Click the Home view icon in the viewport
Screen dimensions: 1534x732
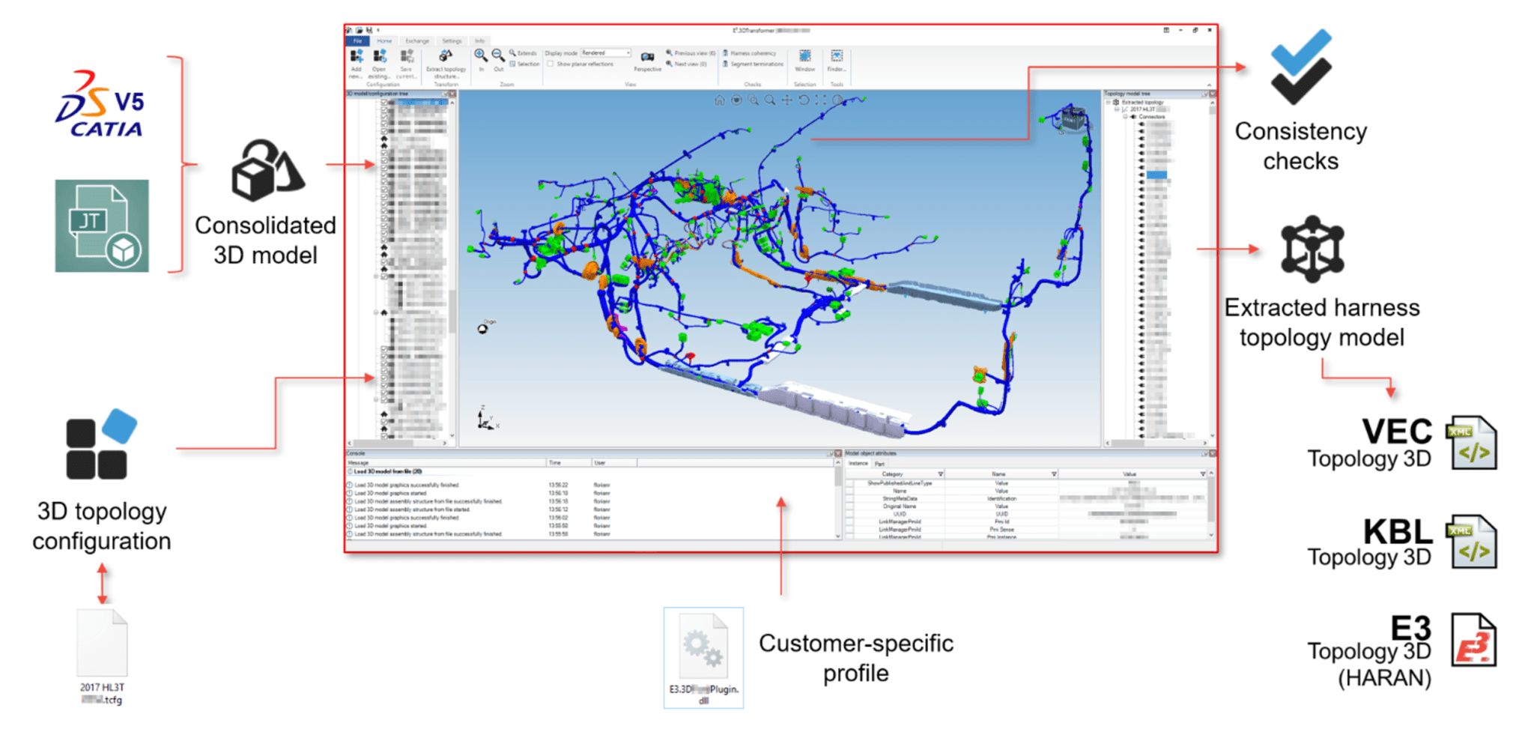pyautogui.click(x=720, y=100)
